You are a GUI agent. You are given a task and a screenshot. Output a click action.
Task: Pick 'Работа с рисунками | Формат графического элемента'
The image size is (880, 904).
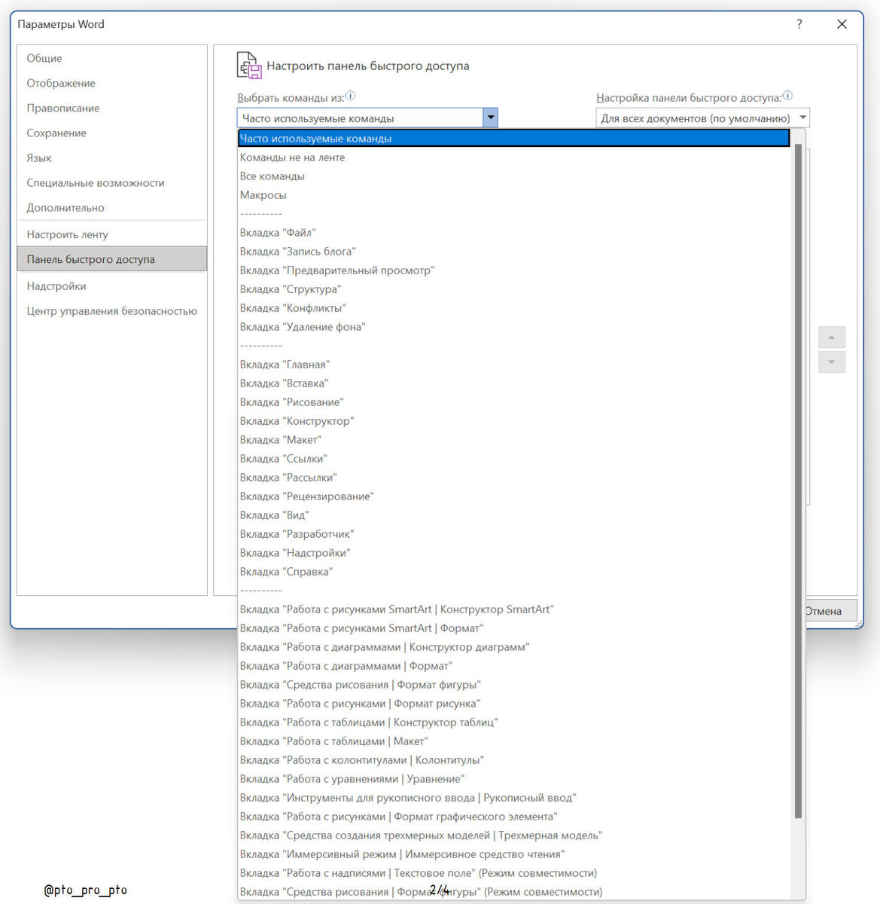coord(515,817)
